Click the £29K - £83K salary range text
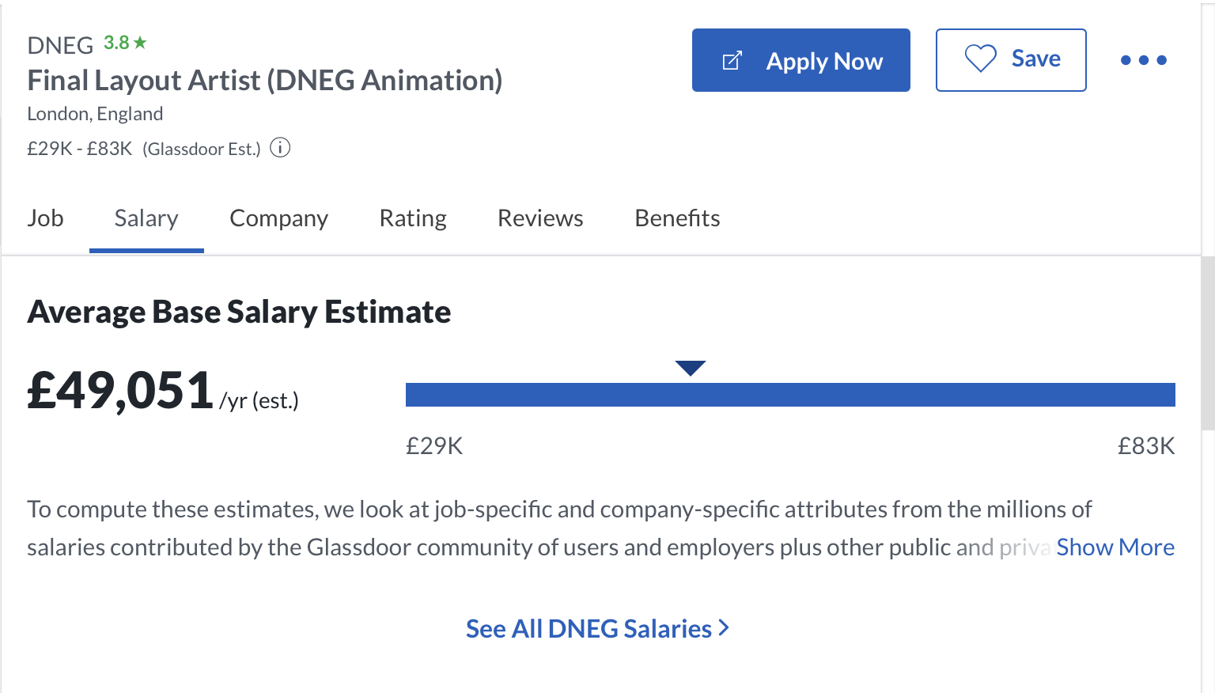The width and height of the screenshot is (1215, 693). pyautogui.click(x=80, y=149)
